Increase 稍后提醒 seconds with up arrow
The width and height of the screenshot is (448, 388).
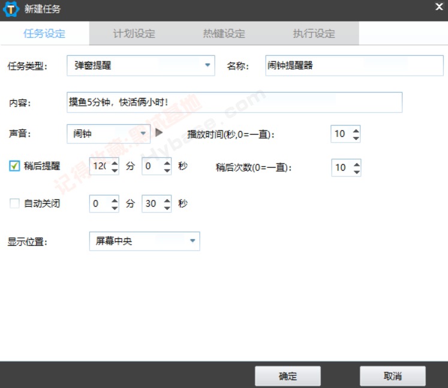pos(167,163)
